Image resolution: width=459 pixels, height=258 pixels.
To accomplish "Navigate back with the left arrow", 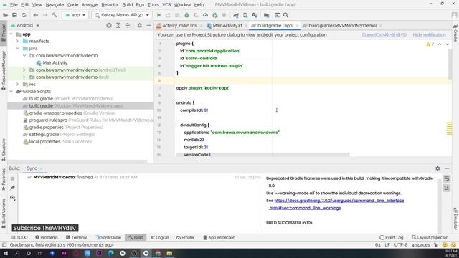I will point(36,15).
